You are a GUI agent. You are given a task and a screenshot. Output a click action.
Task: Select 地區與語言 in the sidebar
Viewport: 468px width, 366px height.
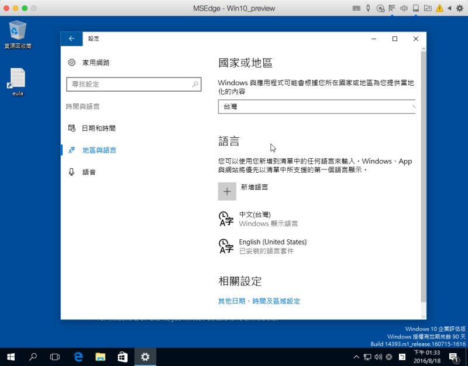99,150
